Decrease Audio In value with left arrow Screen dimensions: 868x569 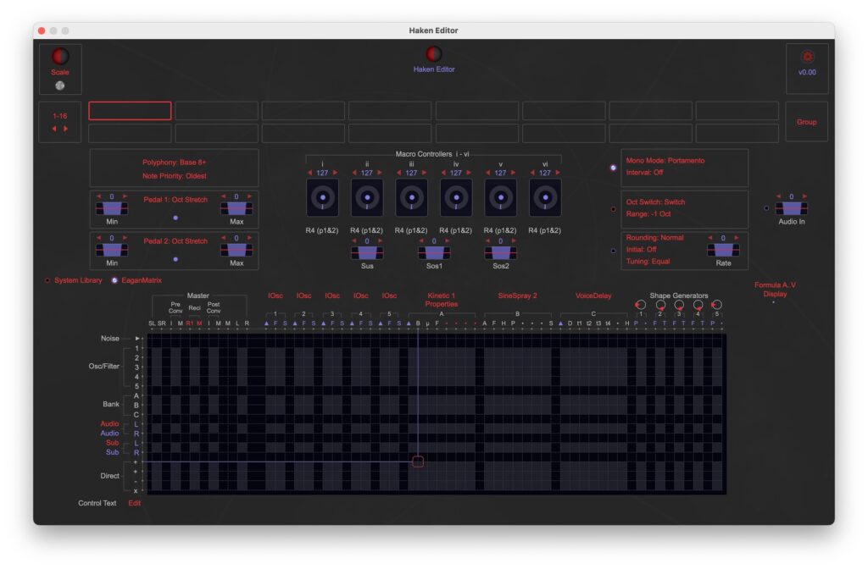[778, 196]
